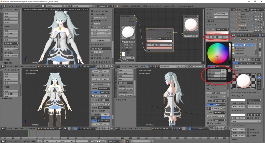Screen dimensions: 265x143
Task: Select the sphere preview type icon beside material preview
Action: pyautogui.click(x=259, y=78)
